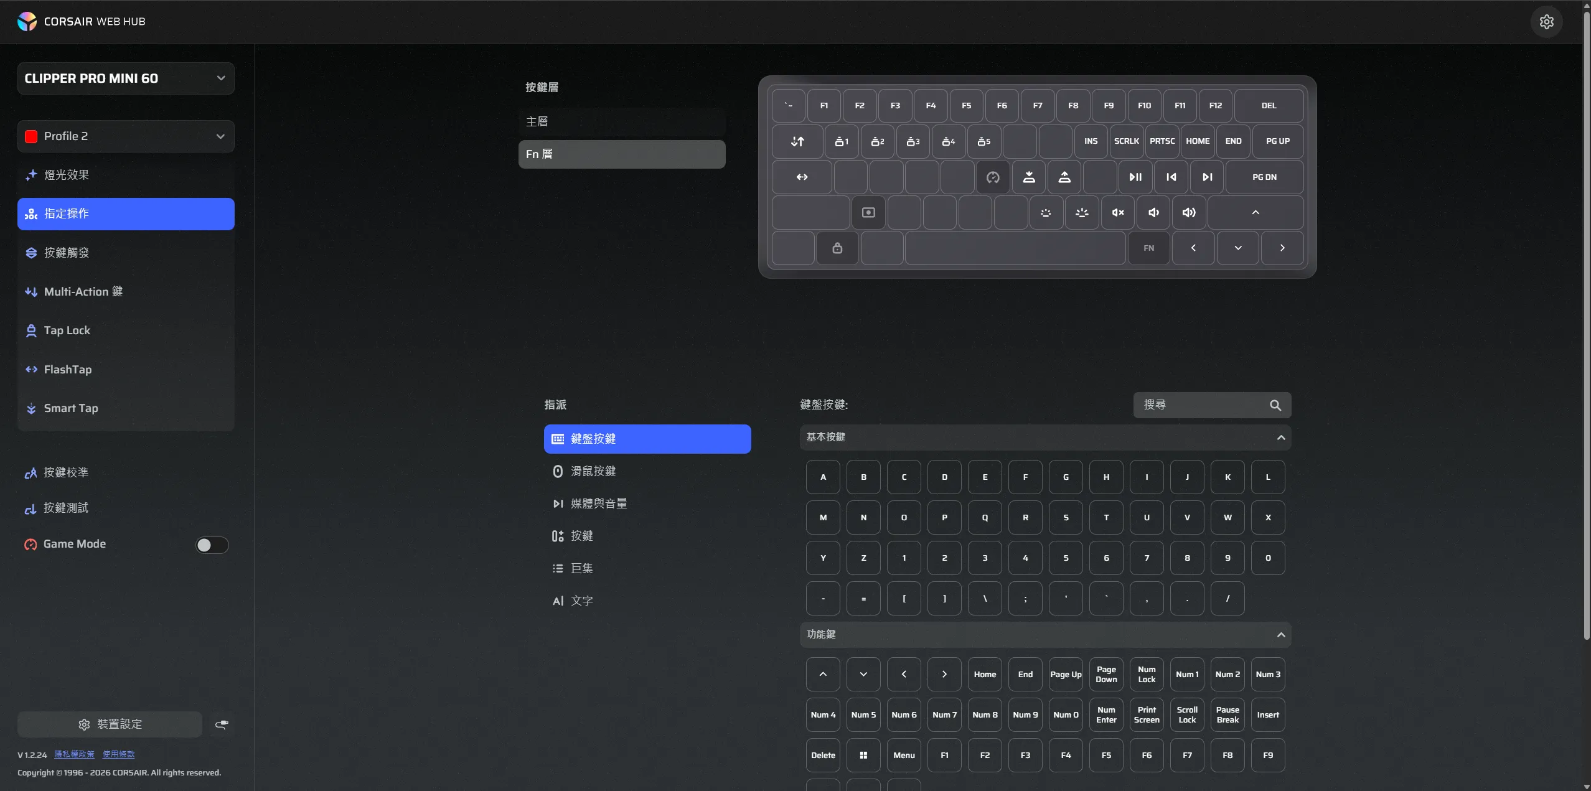Viewport: 1591px width, 791px height.
Task: Select the Fn 層 key layer
Action: pos(622,154)
